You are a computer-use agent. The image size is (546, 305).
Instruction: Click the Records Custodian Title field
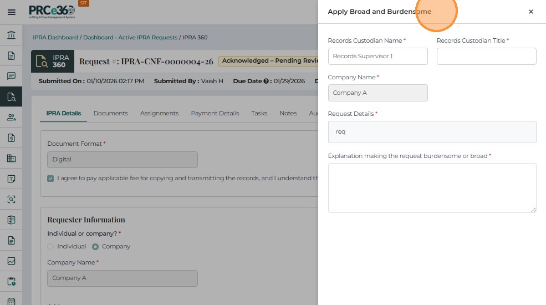(486, 56)
